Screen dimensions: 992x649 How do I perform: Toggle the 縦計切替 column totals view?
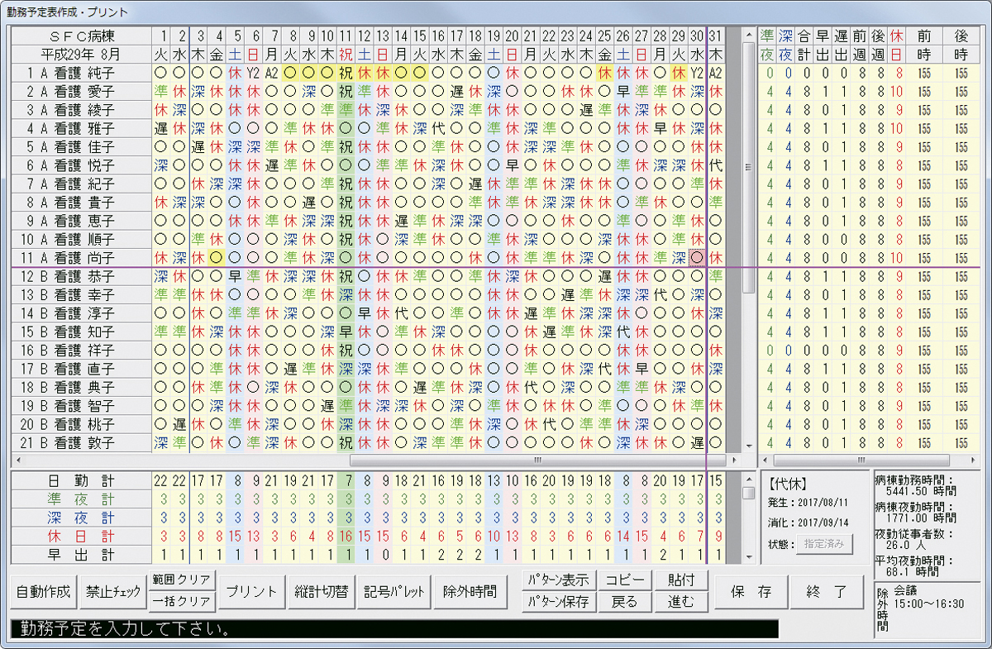[x=321, y=591]
